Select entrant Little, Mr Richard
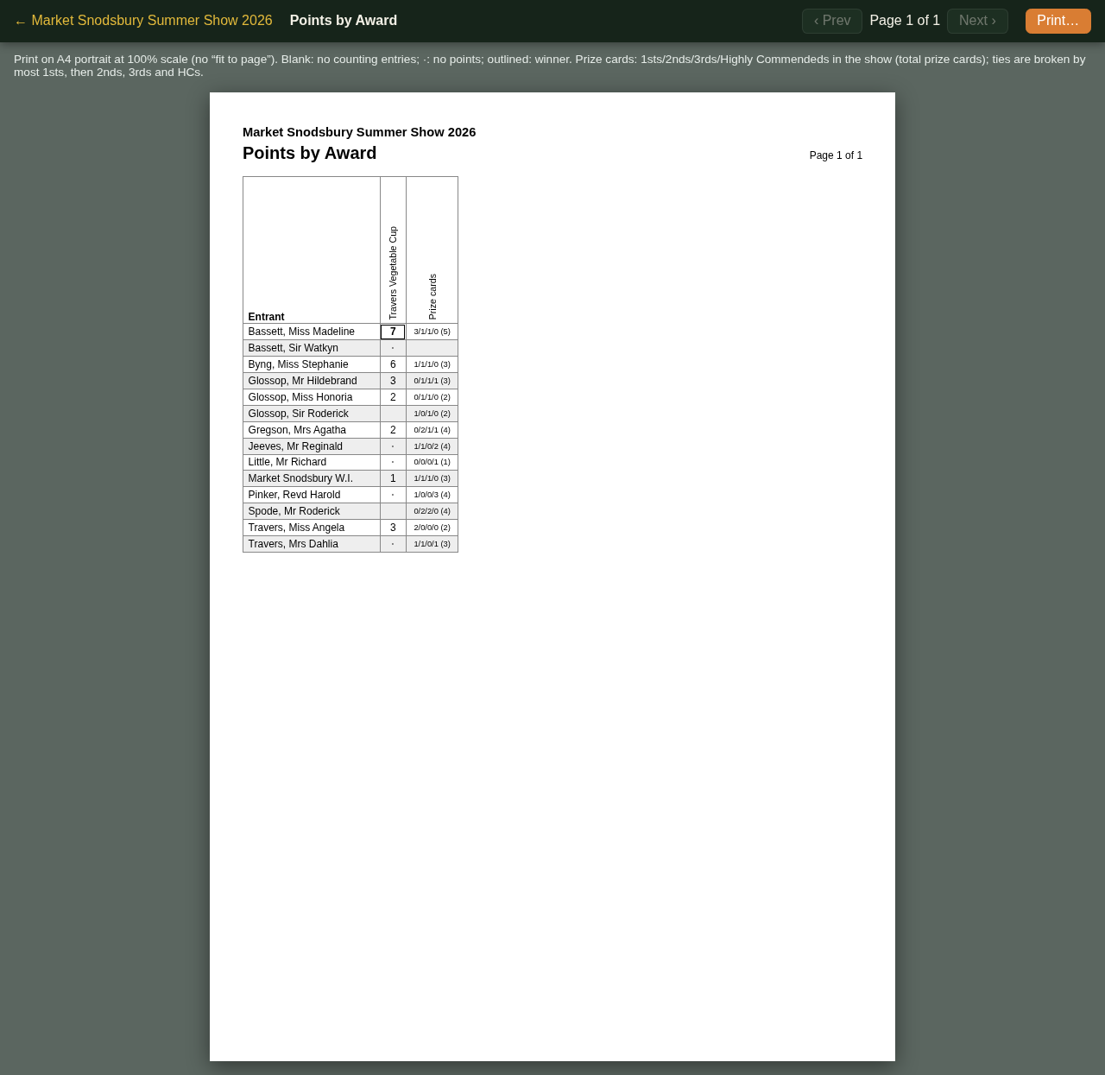This screenshot has width=1105, height=1075. 312,462
